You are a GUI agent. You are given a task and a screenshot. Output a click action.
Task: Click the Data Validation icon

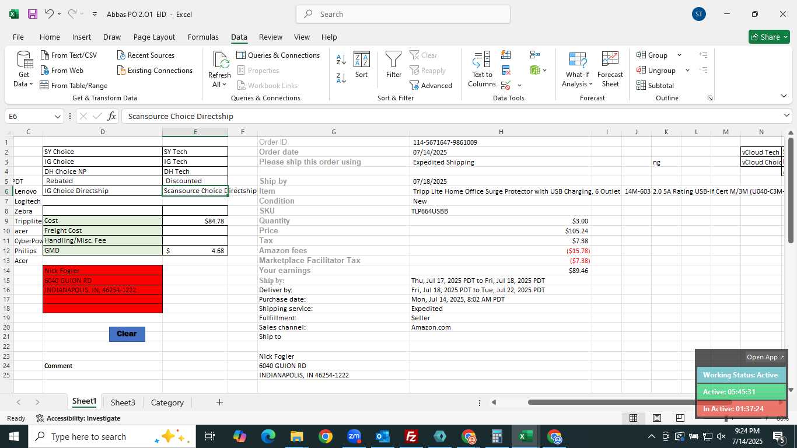pyautogui.click(x=506, y=86)
